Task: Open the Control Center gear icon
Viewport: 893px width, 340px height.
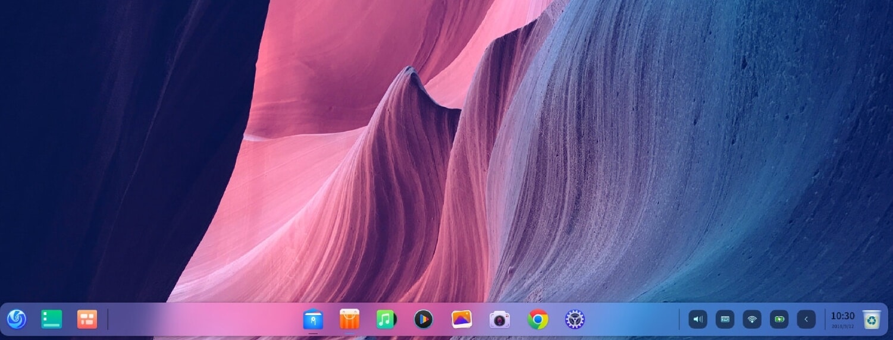Action: pyautogui.click(x=574, y=320)
